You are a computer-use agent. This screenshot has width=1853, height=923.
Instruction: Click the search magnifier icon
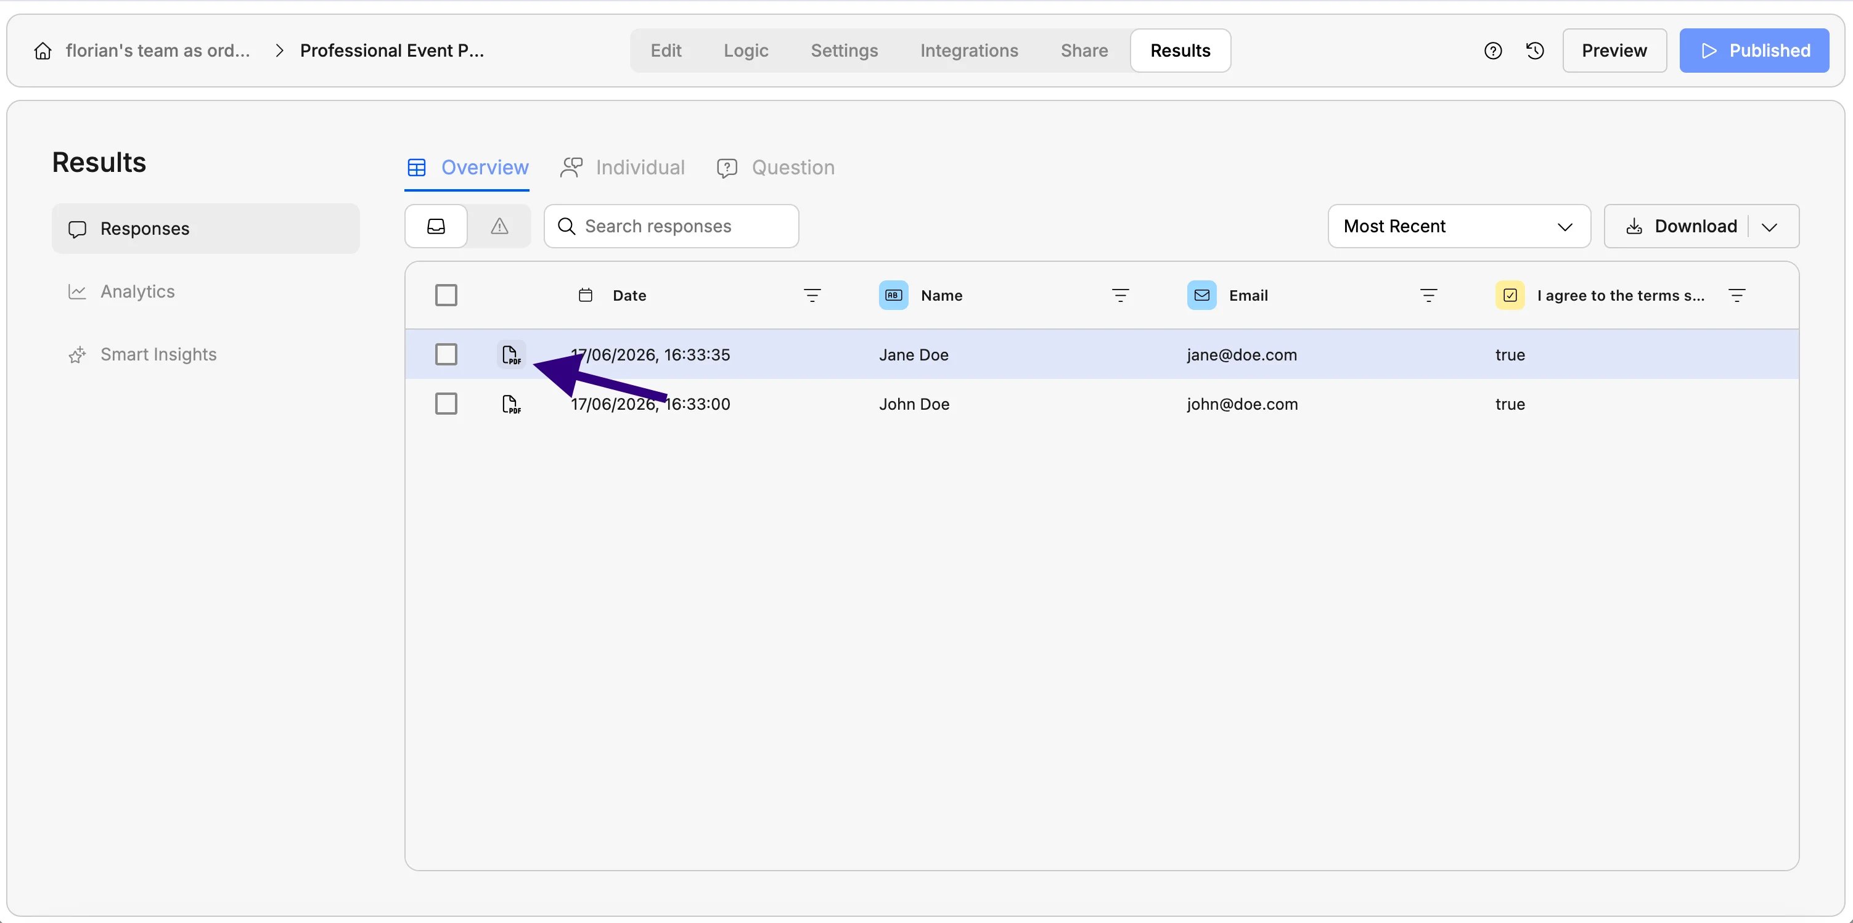567,227
